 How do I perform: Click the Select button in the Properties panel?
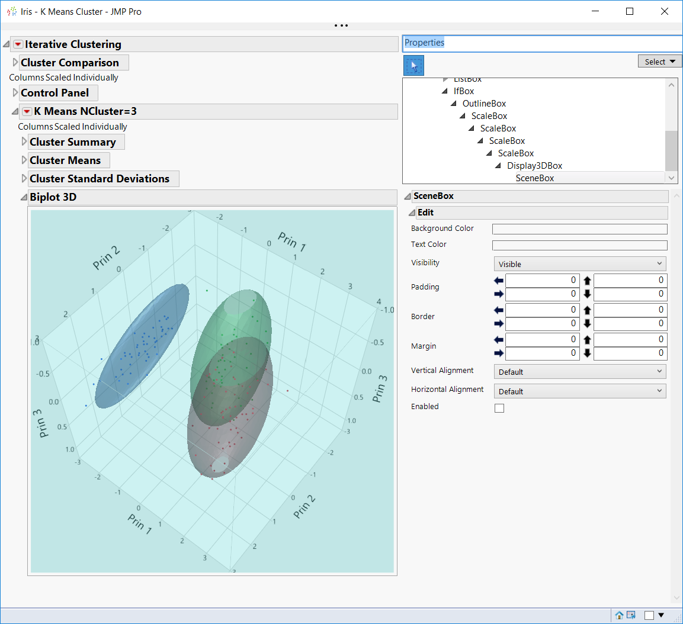(x=659, y=60)
